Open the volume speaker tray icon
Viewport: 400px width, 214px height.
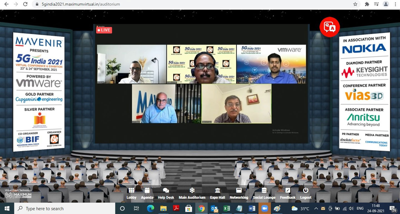[351, 208]
